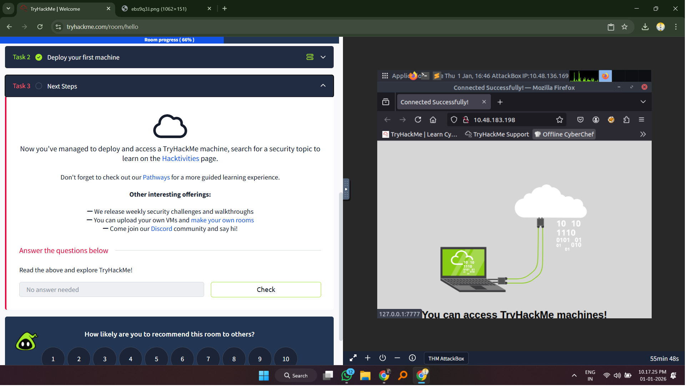Open the Firefox hamburger menu in AttackBox
The image size is (692, 389).
641,120
